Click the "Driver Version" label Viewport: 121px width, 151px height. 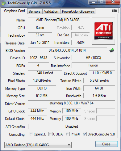click(15, 104)
